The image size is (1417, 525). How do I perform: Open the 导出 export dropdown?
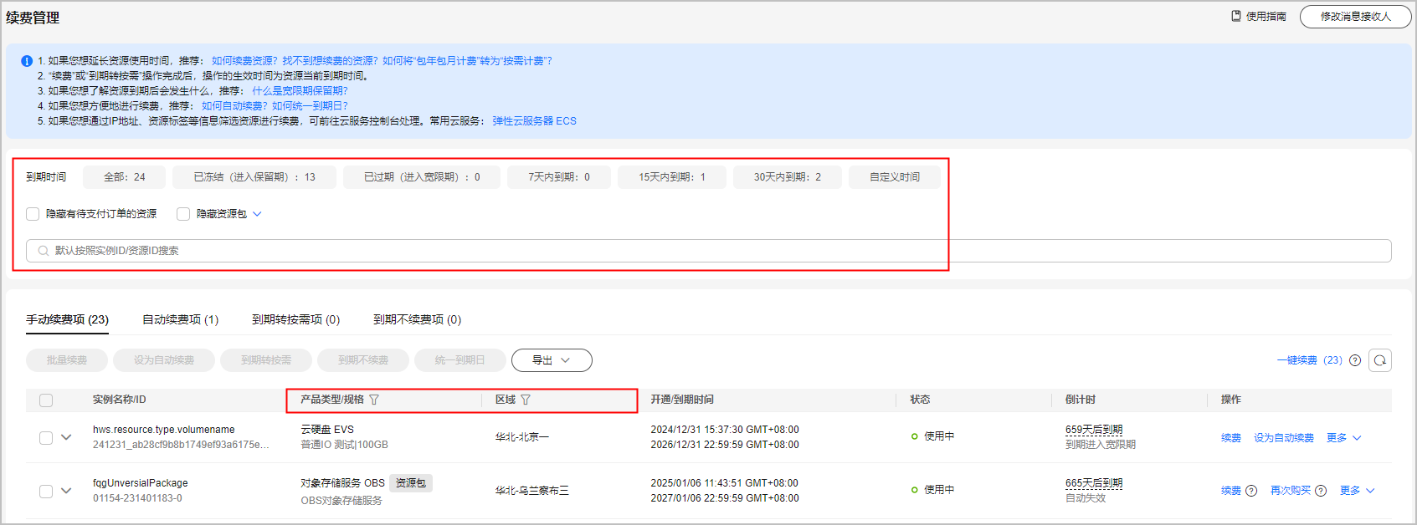[x=552, y=360]
